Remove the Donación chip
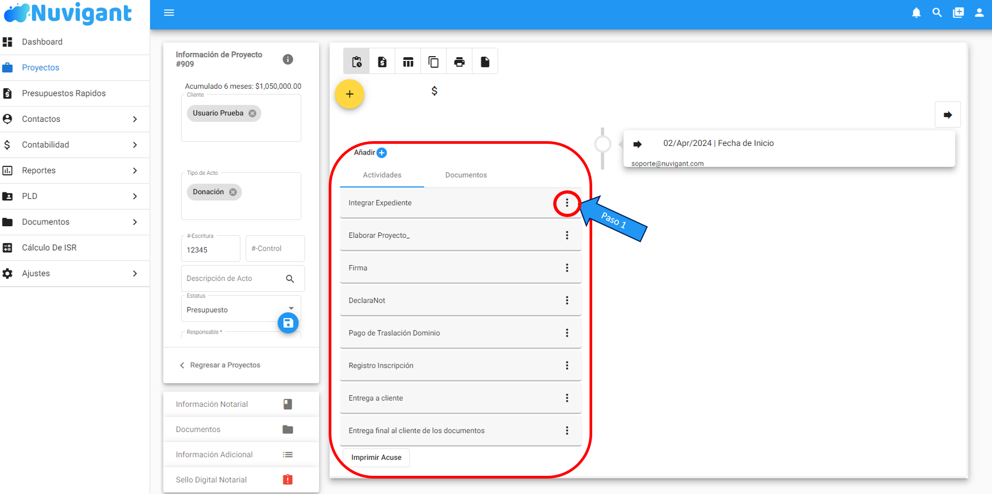 point(233,192)
